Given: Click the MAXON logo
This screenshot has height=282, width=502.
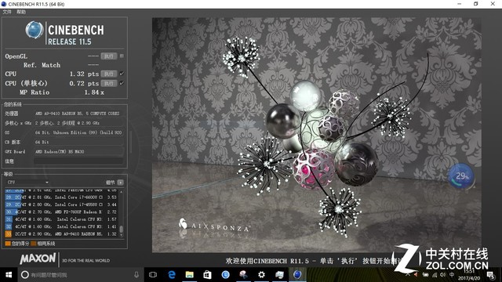Looking at the screenshot, I should tap(38, 258).
